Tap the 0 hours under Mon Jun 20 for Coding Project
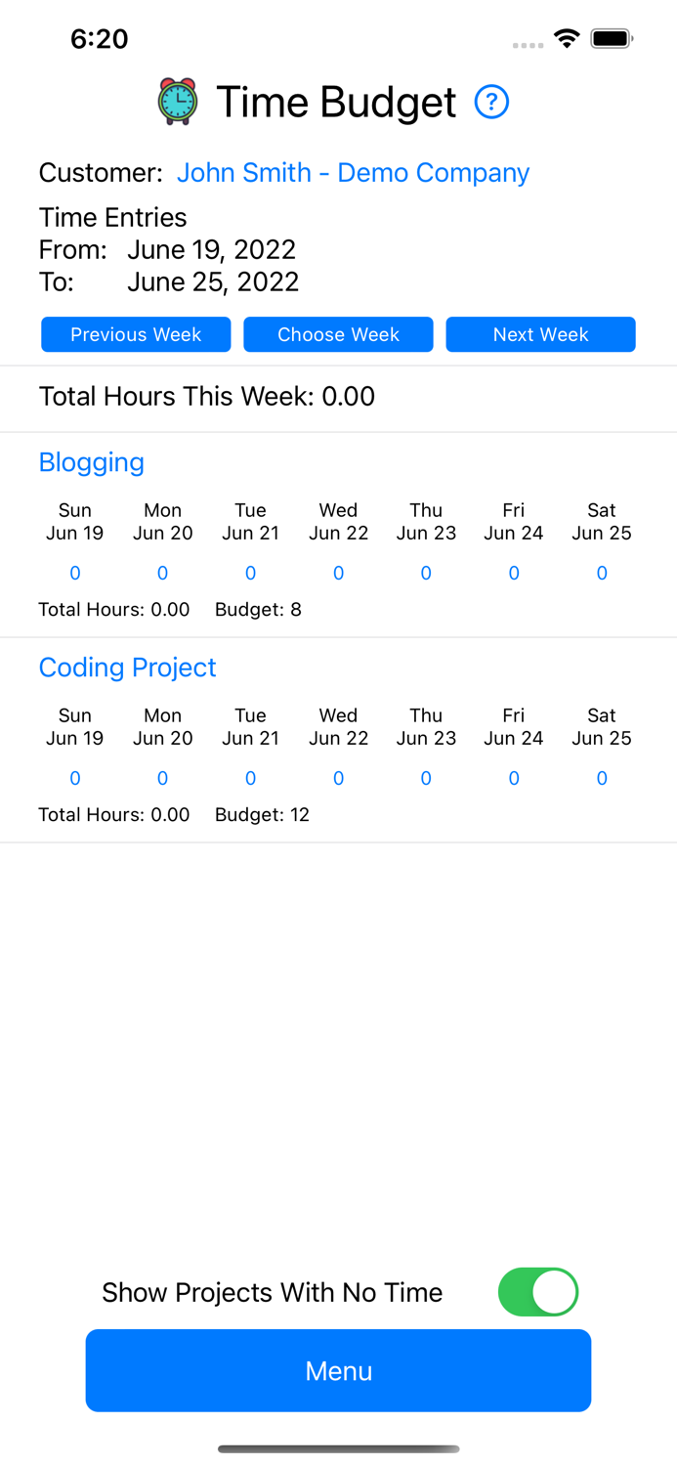The height and width of the screenshot is (1466, 677). 162,778
